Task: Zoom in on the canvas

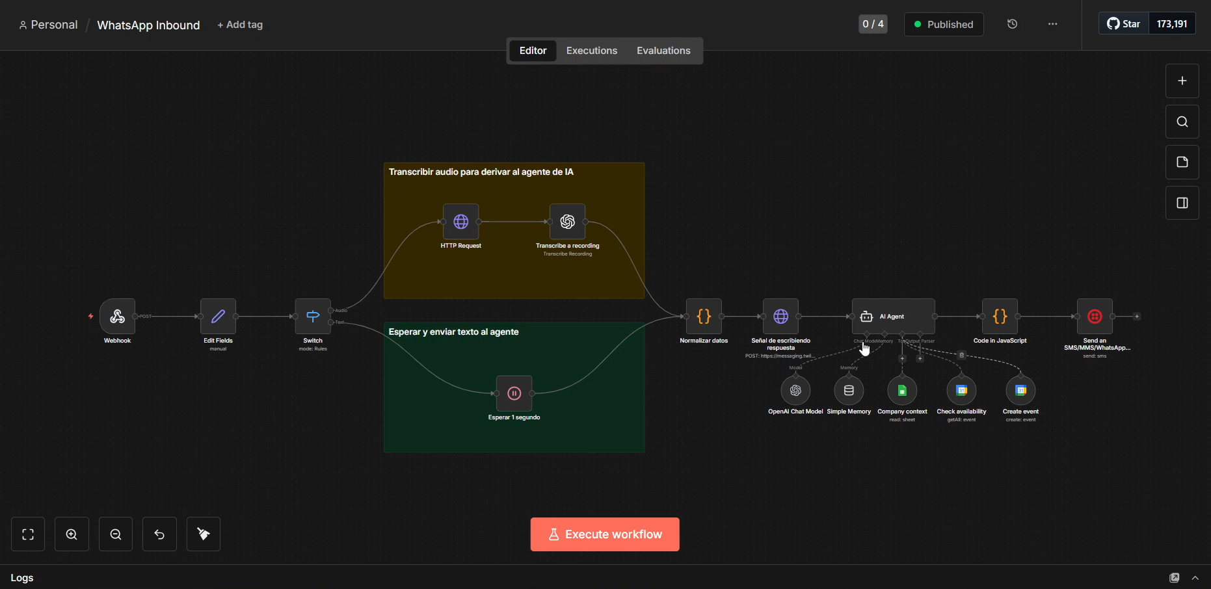Action: [72, 534]
